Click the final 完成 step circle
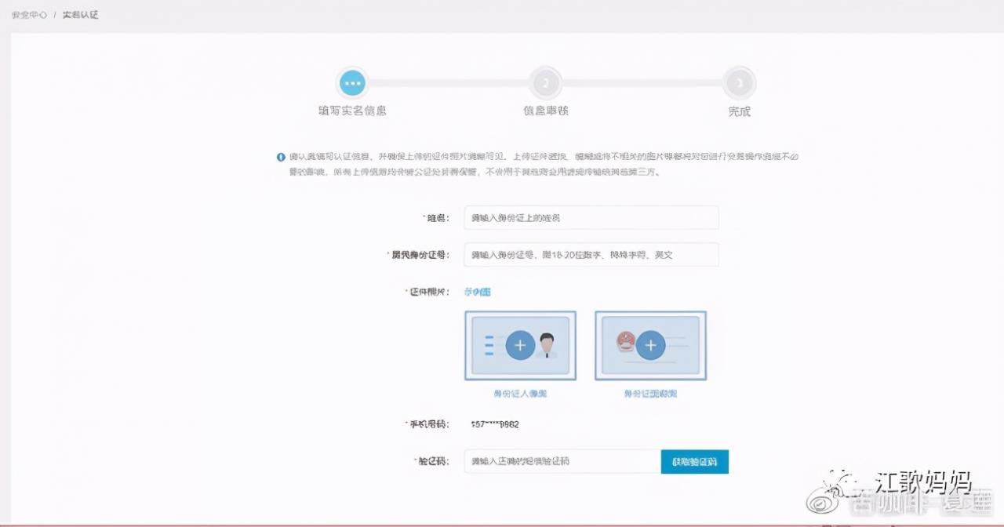This screenshot has width=1004, height=527. (x=738, y=82)
